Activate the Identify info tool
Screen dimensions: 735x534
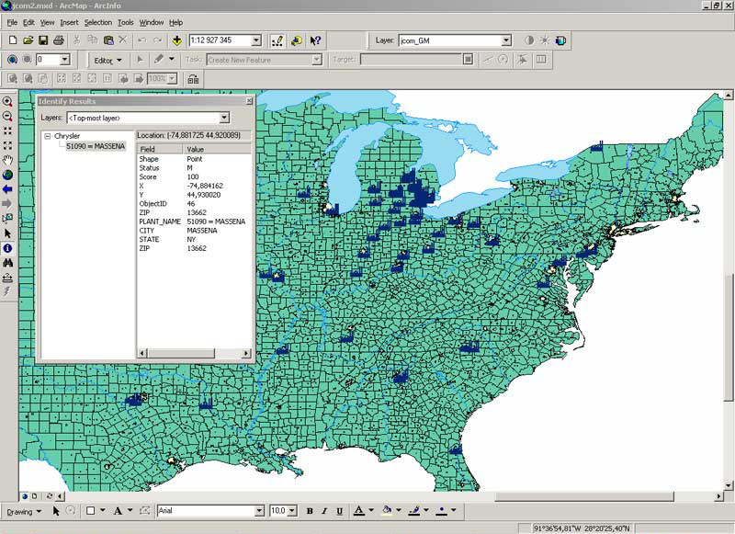point(8,247)
